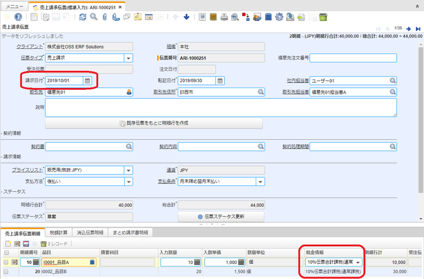Screen dimensions: 424x279
Task: Open the 取引先 business partner lookup icon
Action: pyautogui.click(x=129, y=92)
